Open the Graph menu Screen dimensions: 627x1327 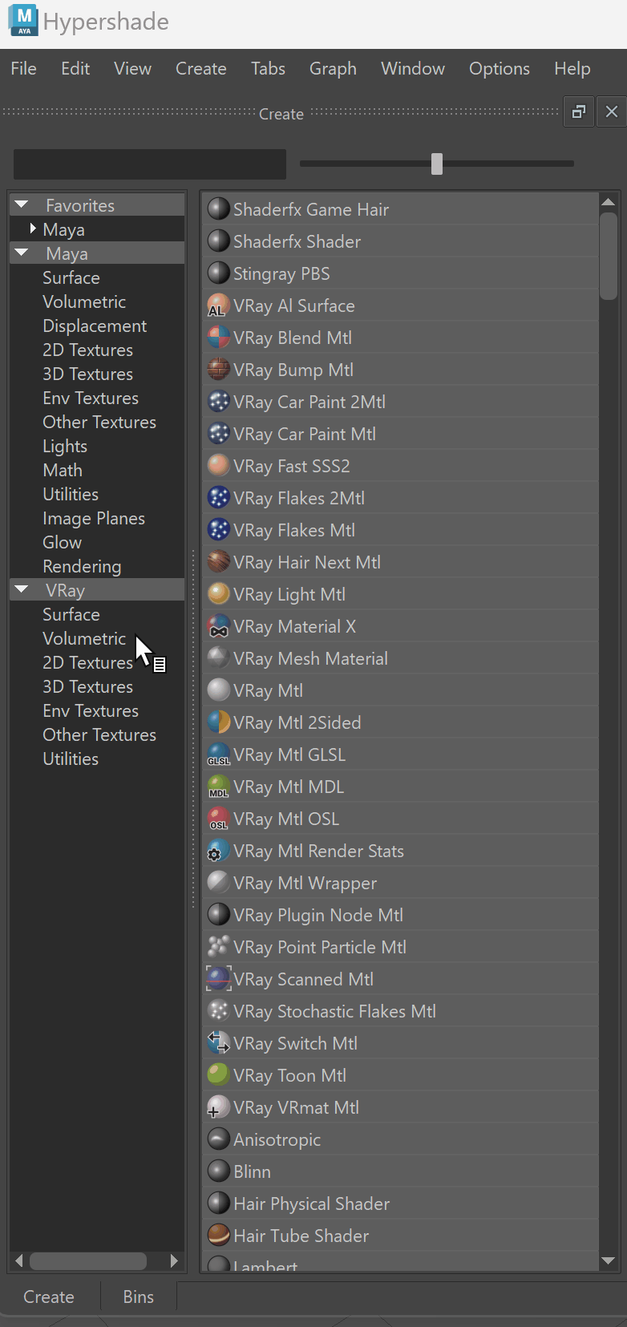coord(333,69)
